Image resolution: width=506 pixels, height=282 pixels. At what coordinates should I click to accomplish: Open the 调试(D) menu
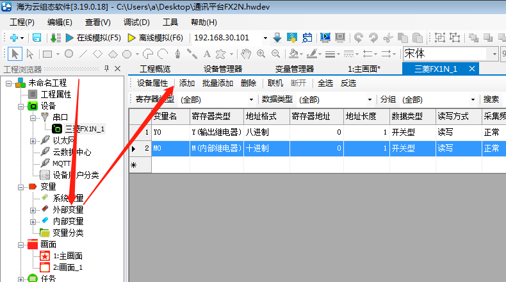point(136,22)
